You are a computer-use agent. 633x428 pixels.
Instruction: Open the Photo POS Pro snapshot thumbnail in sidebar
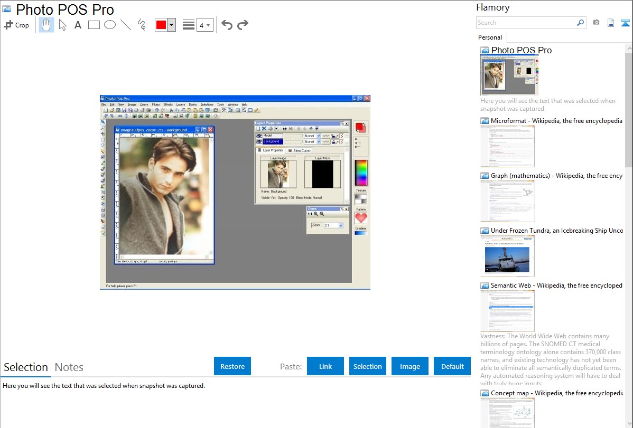pyautogui.click(x=509, y=75)
